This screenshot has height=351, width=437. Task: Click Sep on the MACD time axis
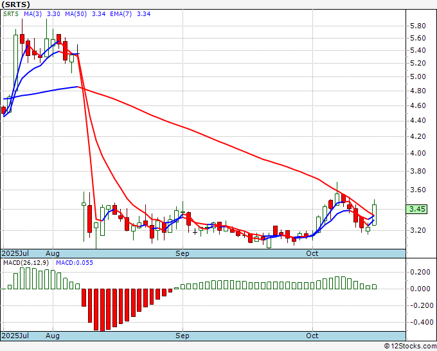click(x=183, y=336)
